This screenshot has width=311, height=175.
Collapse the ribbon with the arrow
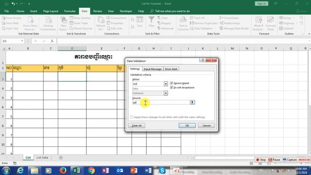(309, 34)
